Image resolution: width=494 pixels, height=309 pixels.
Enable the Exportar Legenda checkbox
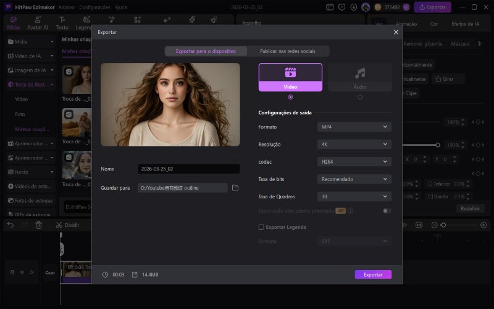pyautogui.click(x=261, y=227)
